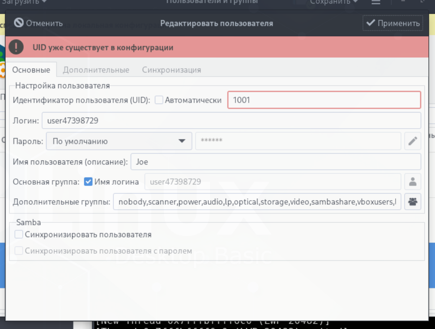
Task: Switch to the Синхронизация tab
Action: [171, 70]
